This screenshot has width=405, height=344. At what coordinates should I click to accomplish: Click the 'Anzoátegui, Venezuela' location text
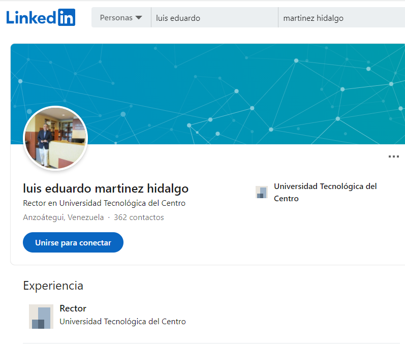[x=64, y=217]
